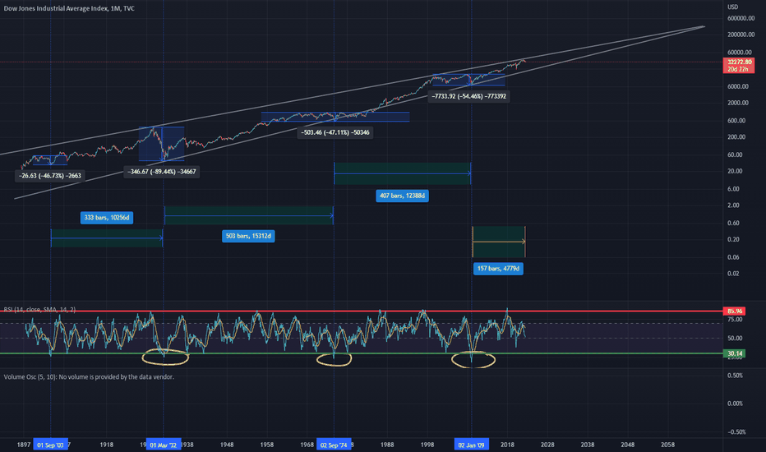Click the 333 bars, 10256d date range label
This screenshot has height=452, width=766.
pos(107,218)
